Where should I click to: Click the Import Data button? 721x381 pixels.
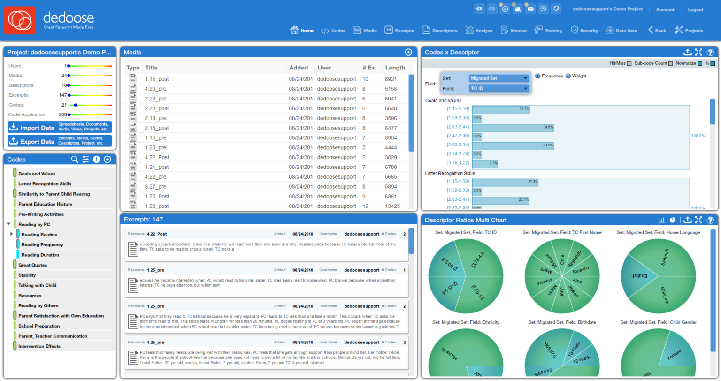coord(59,127)
